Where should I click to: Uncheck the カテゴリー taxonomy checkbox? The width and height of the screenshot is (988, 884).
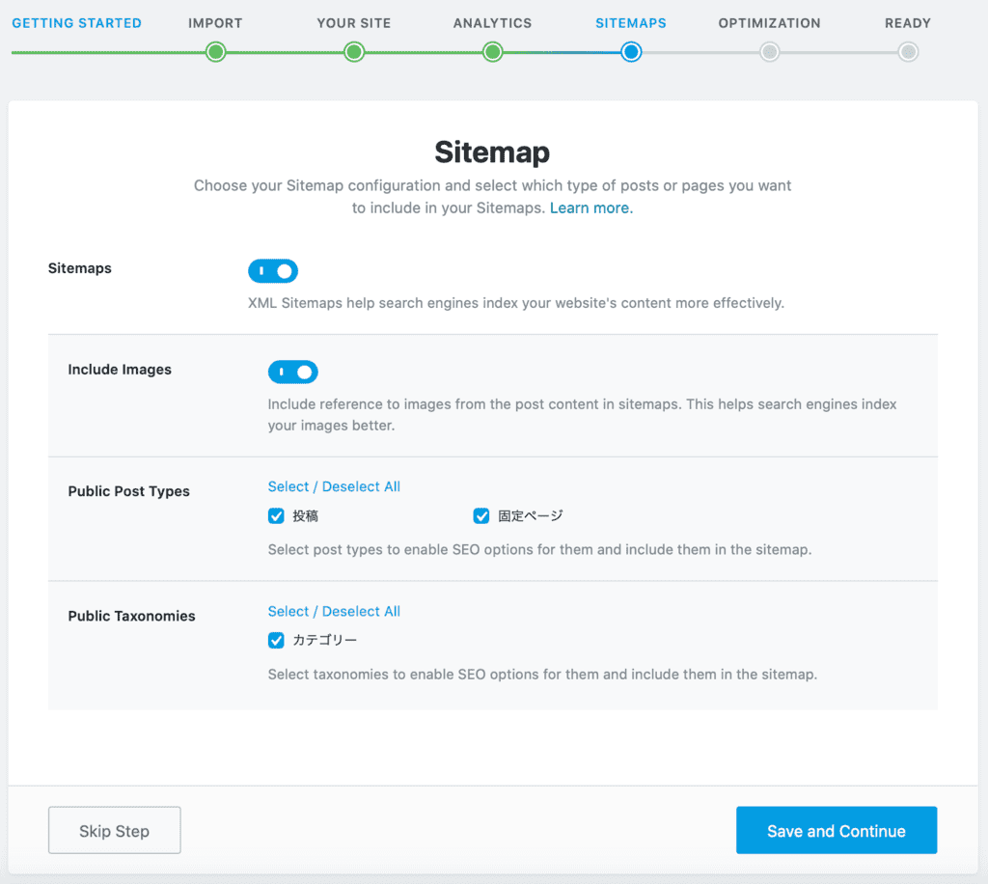pos(277,640)
